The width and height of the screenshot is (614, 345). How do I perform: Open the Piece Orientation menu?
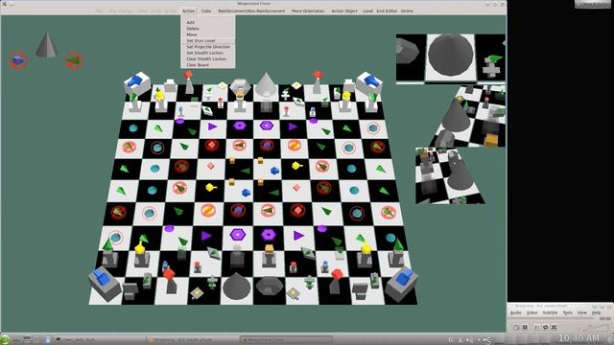(308, 11)
